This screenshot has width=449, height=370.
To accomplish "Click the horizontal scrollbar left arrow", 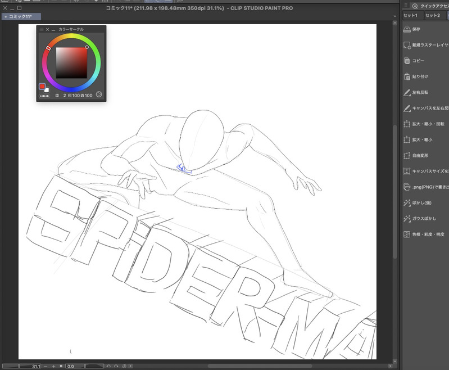I will pyautogui.click(x=130, y=366).
